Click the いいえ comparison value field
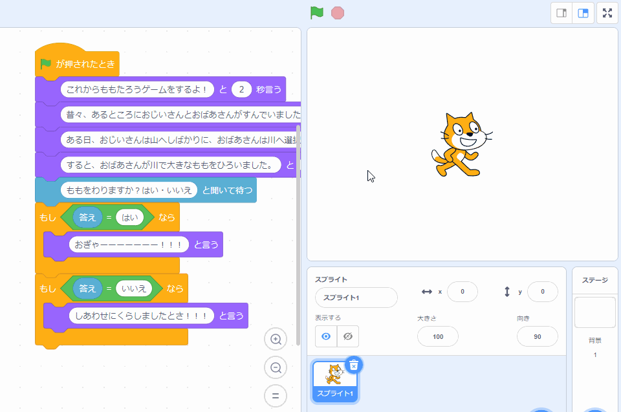The image size is (621, 412). click(134, 289)
